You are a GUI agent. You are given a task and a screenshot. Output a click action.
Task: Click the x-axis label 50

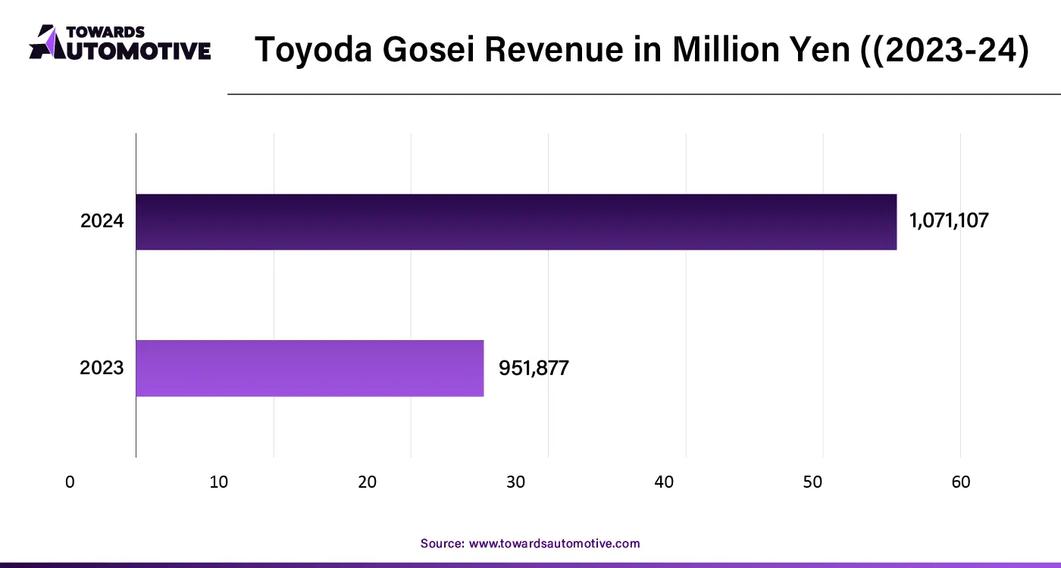click(x=812, y=482)
